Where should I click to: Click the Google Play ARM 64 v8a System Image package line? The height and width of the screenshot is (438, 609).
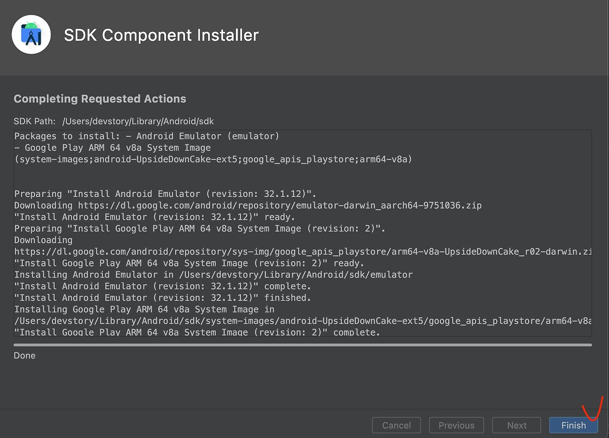click(112, 148)
